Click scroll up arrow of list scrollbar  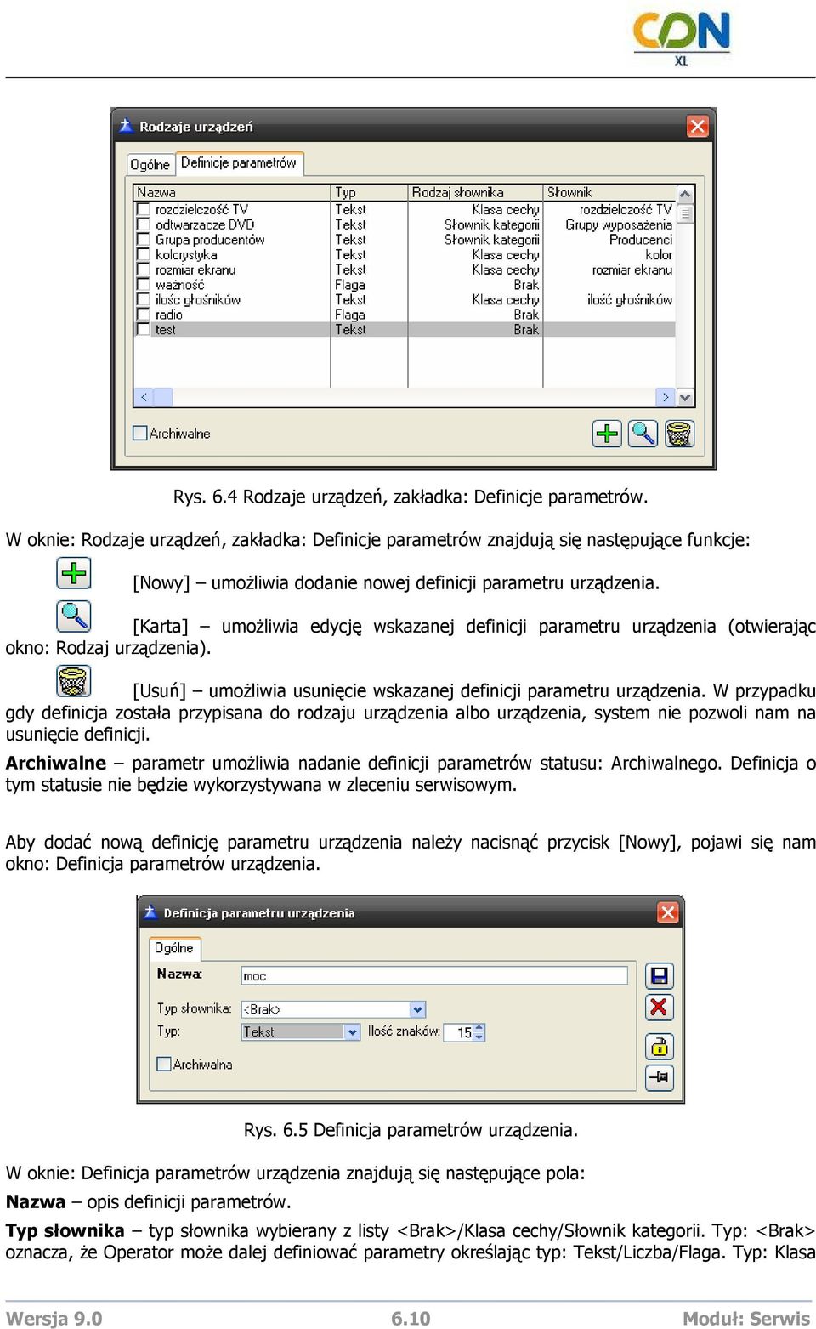[685, 194]
